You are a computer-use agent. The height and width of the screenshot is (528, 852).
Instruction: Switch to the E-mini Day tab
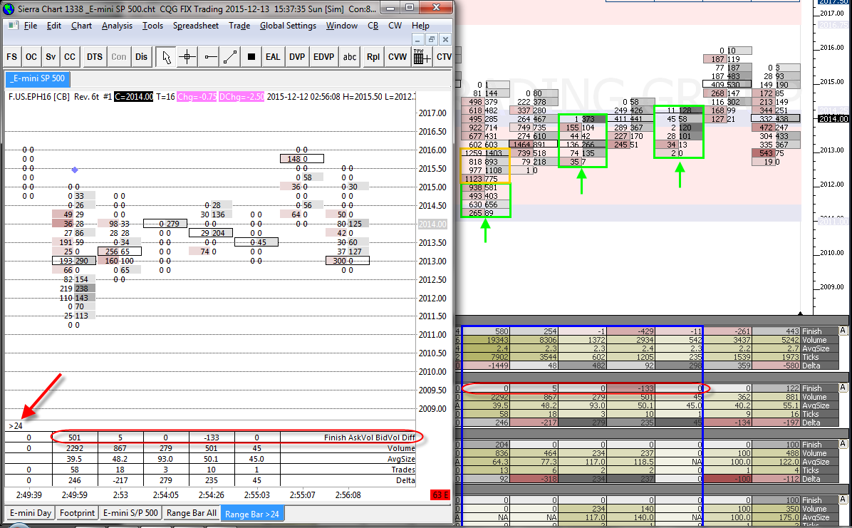coord(31,513)
